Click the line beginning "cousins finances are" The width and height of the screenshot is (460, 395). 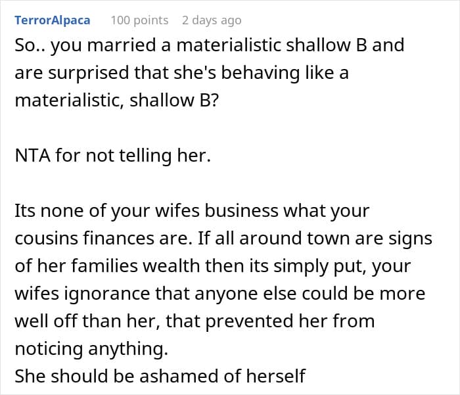pyautogui.click(x=223, y=238)
